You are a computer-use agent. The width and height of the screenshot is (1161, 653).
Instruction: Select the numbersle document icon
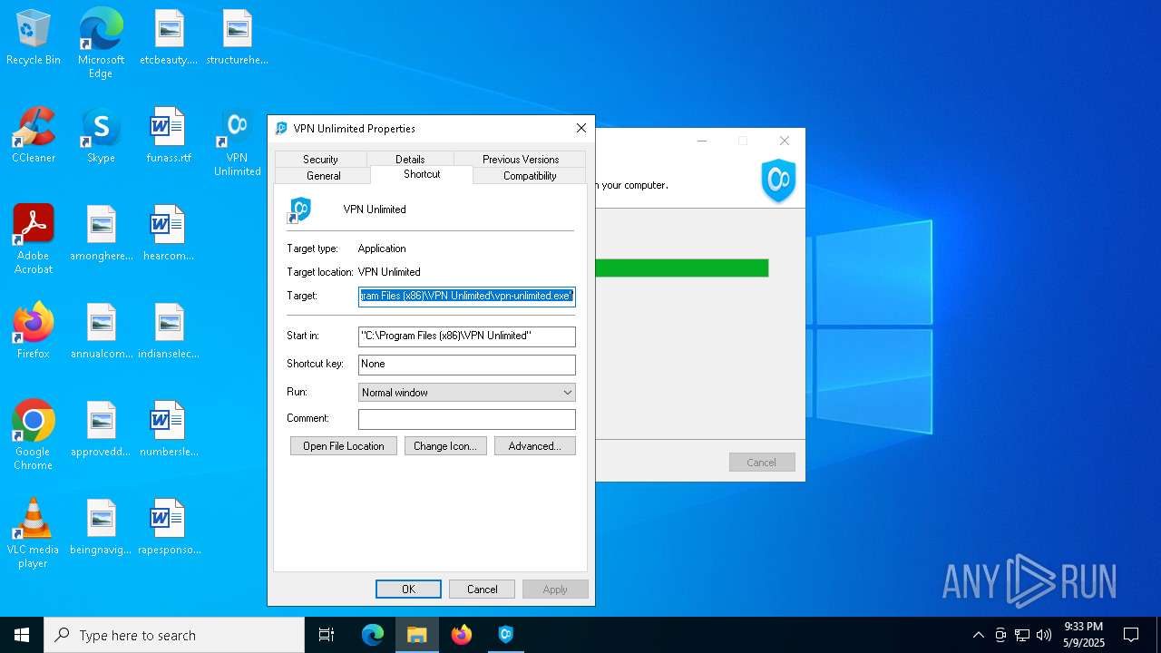click(x=169, y=430)
